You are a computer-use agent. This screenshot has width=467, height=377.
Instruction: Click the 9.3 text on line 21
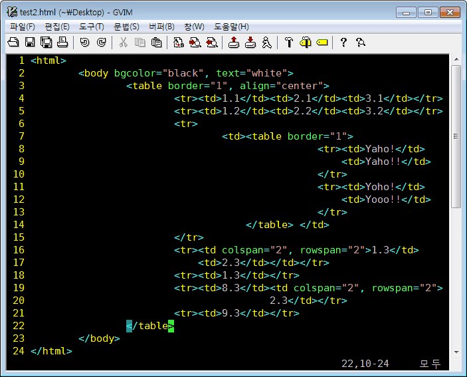(231, 313)
